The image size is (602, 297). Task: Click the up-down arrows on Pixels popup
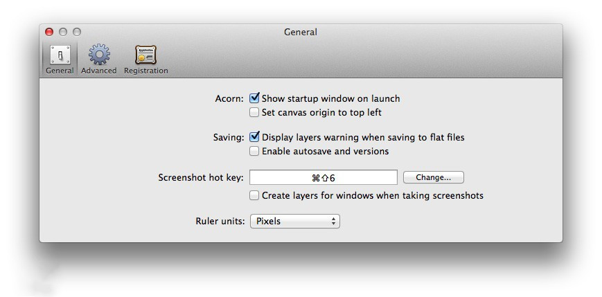coord(333,222)
